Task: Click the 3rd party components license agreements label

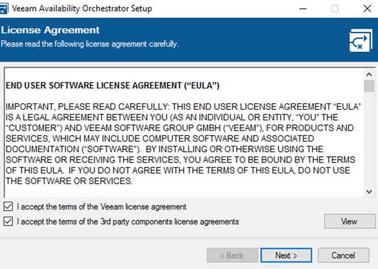Action: [x=128, y=221]
